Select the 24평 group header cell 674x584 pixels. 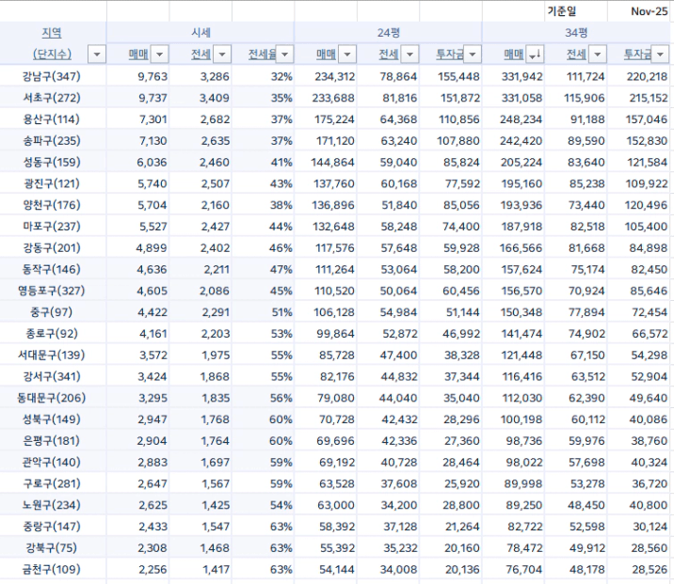[387, 33]
